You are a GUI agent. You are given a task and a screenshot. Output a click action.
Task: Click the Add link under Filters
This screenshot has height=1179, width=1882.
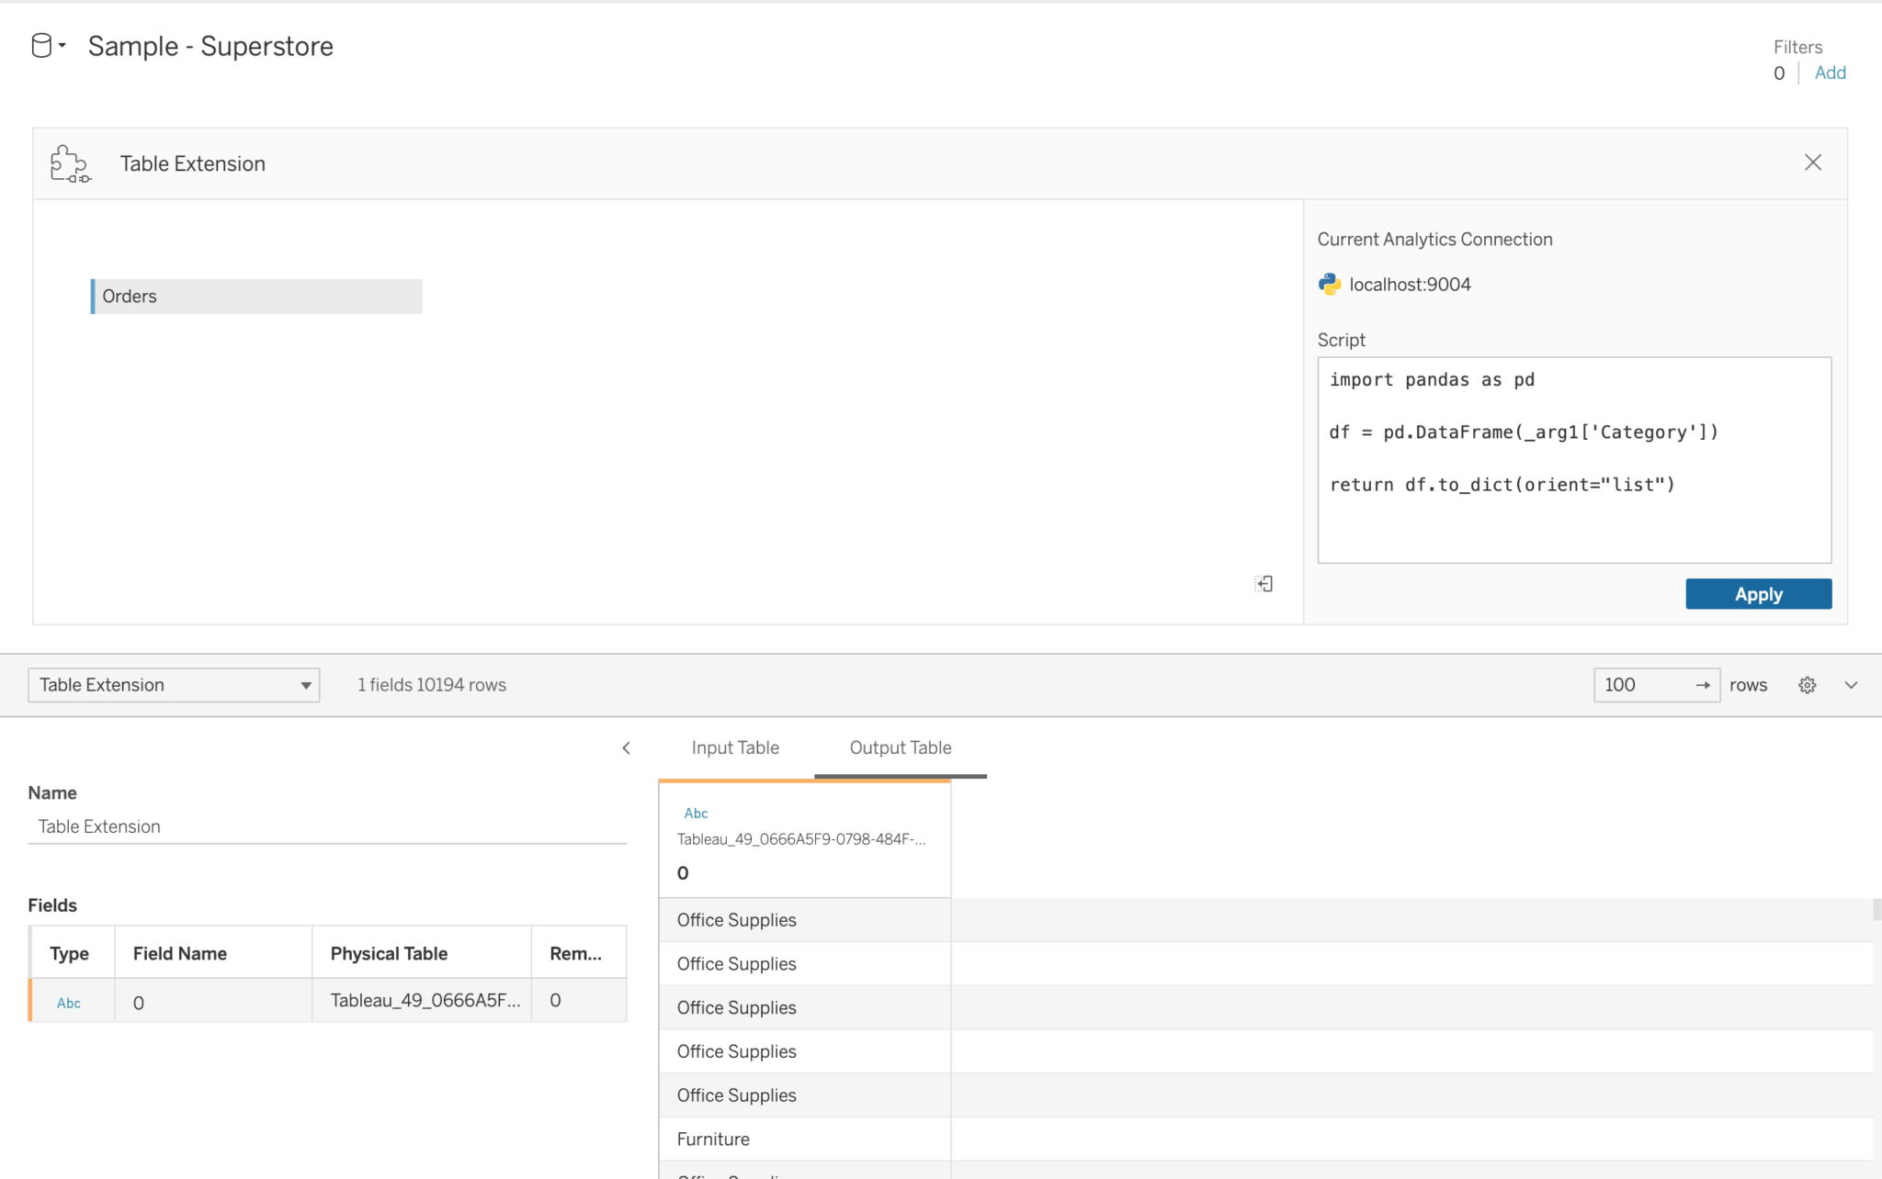1830,73
